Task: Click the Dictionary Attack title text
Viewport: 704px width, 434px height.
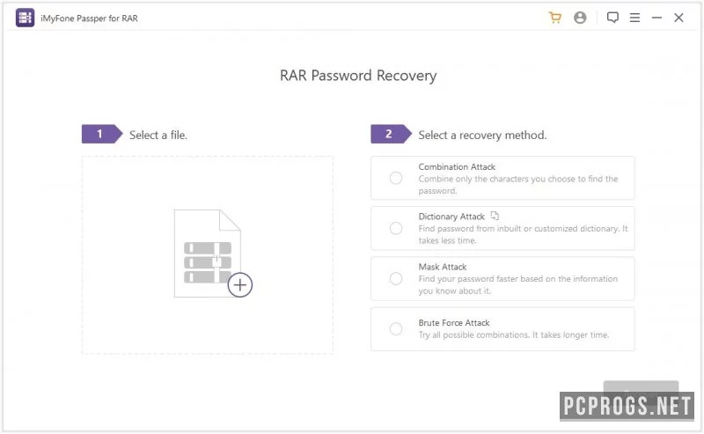Action: [x=451, y=217]
